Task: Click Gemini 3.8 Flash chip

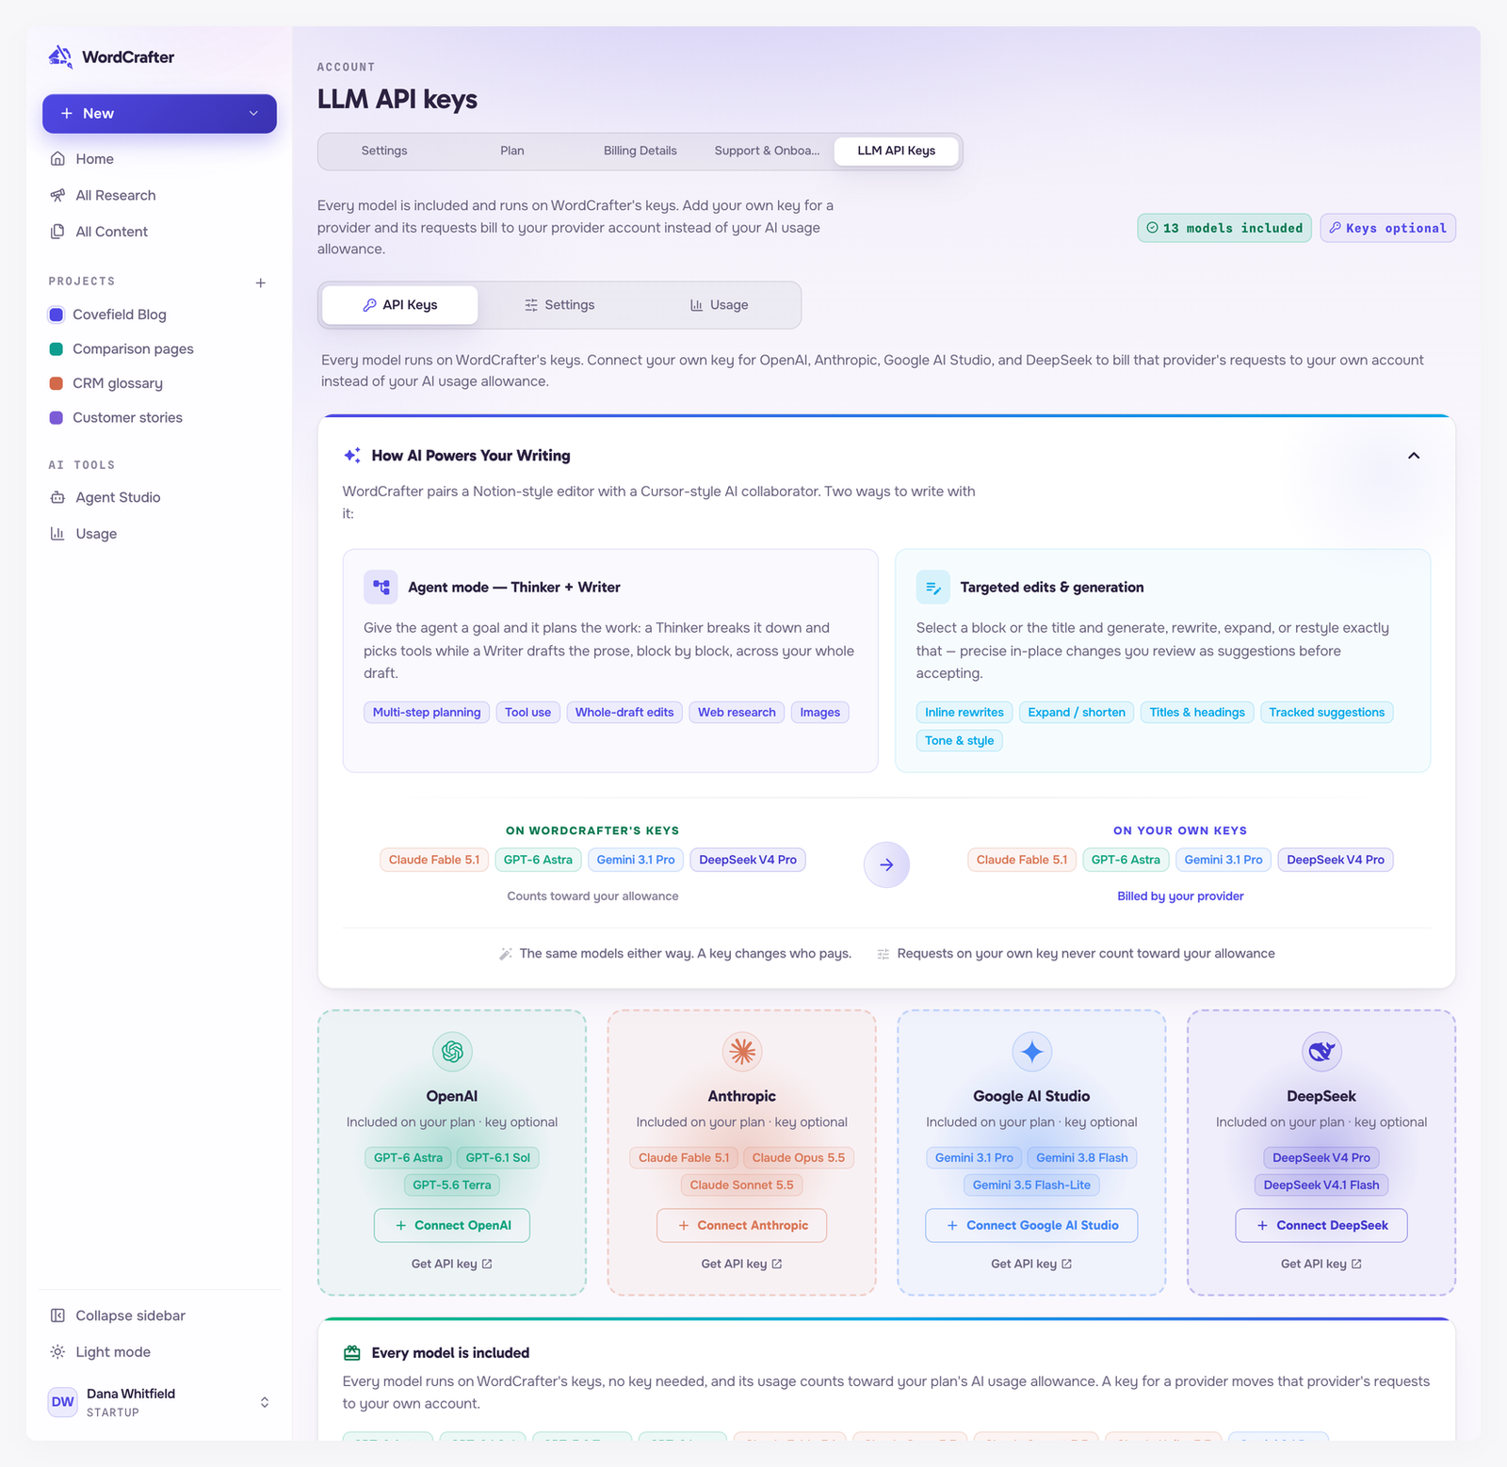Action: point(1082,1157)
